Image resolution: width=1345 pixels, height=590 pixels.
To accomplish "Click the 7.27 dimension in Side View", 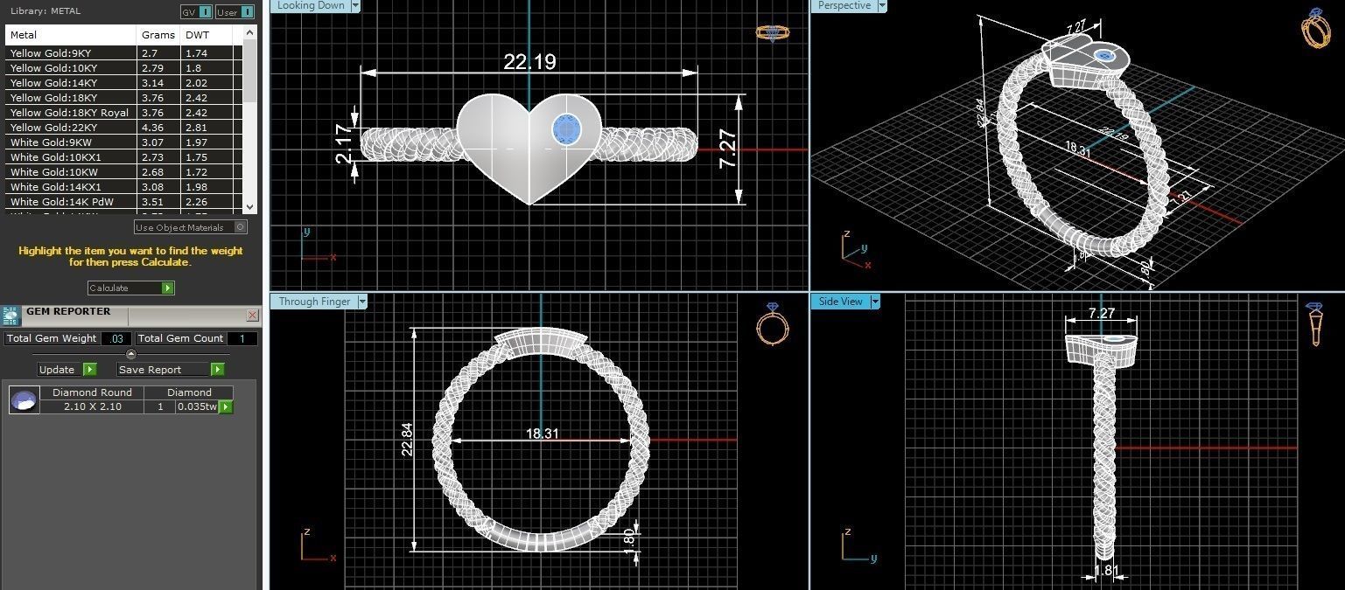I will pyautogui.click(x=1102, y=313).
